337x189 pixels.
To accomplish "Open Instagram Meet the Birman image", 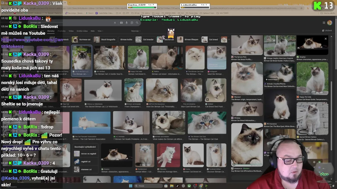I will pyautogui.click(x=216, y=58).
